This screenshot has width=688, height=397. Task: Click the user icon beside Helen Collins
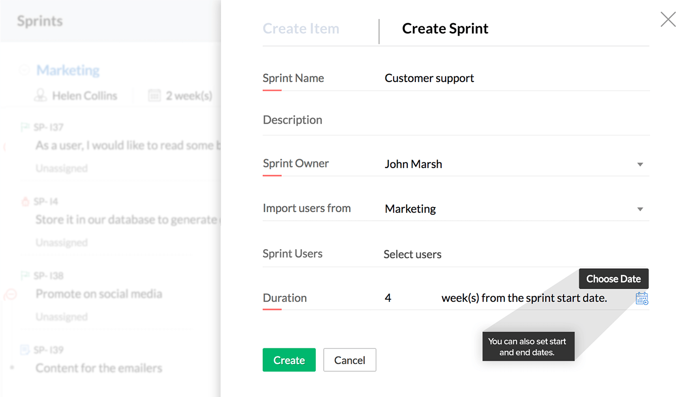point(40,96)
